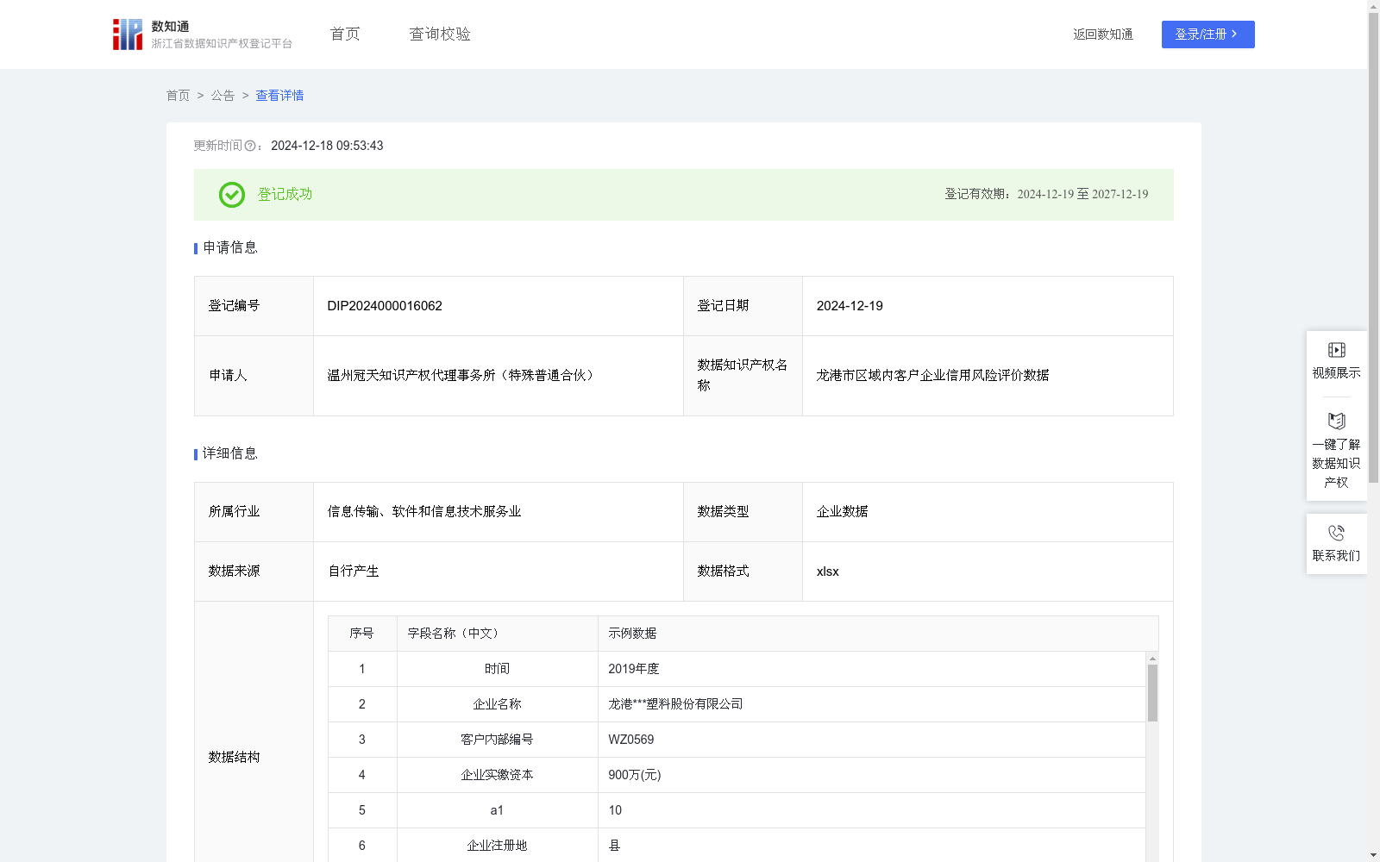
Task: Click the 企业注册地 field row
Action: pos(737,846)
